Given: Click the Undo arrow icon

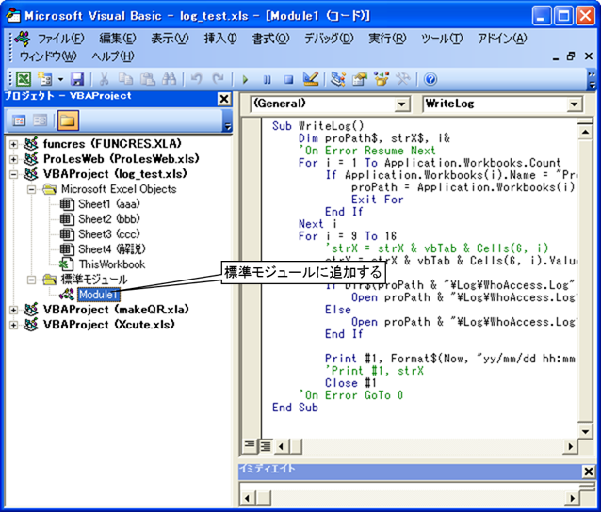Looking at the screenshot, I should 197,79.
